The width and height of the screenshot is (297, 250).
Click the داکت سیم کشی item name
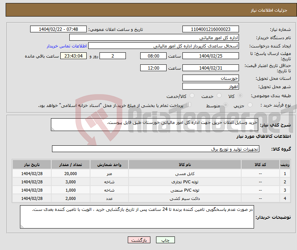(185, 198)
